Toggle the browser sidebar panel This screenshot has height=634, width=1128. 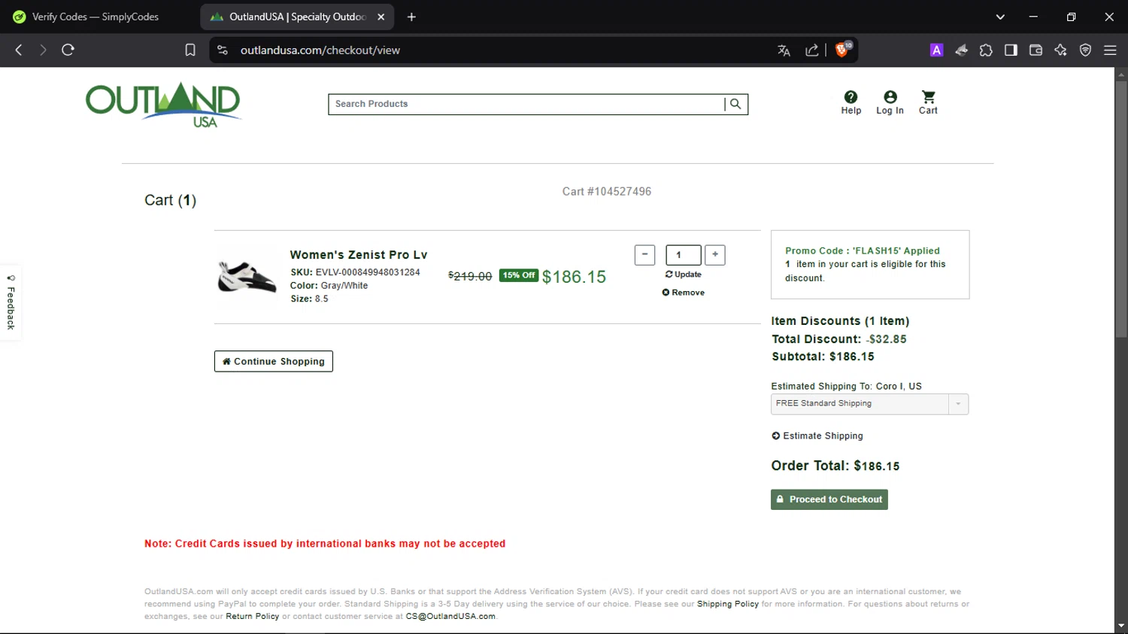[1011, 50]
